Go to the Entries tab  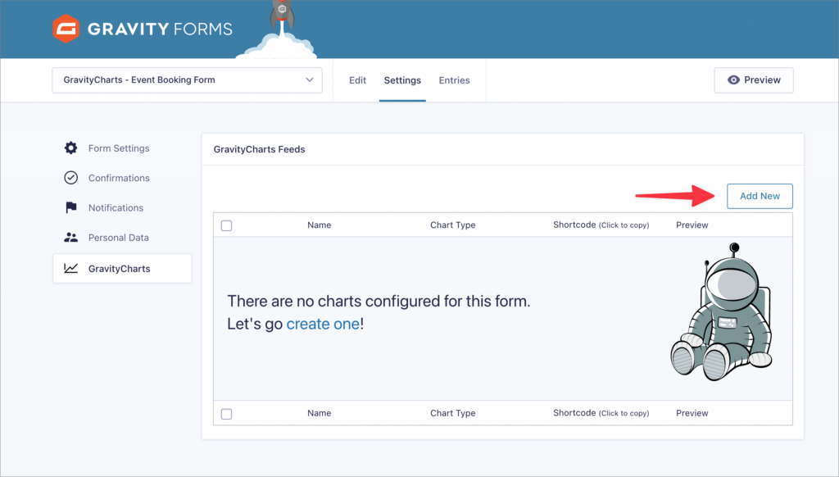tap(454, 80)
